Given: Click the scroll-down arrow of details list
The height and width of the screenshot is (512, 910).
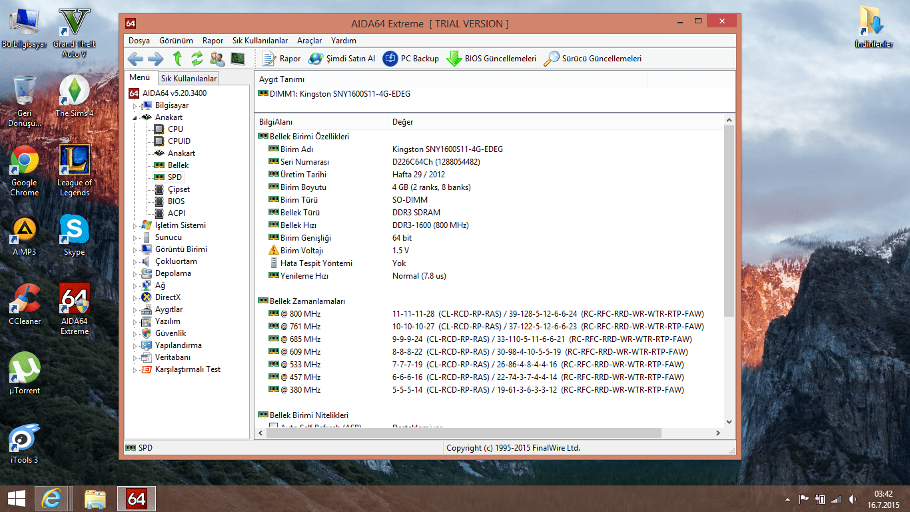Looking at the screenshot, I should click(x=729, y=422).
